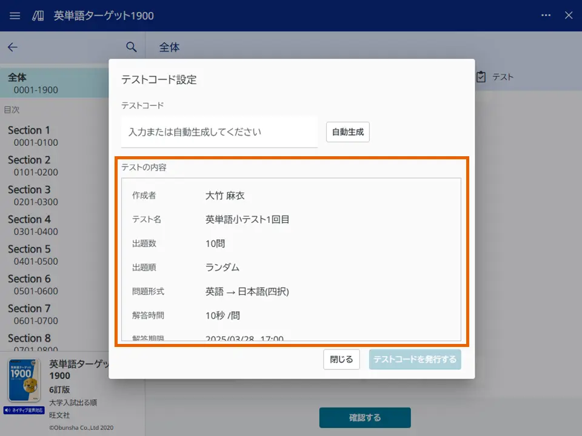
Task: Open the hamburger navigation menu
Action: click(x=15, y=16)
